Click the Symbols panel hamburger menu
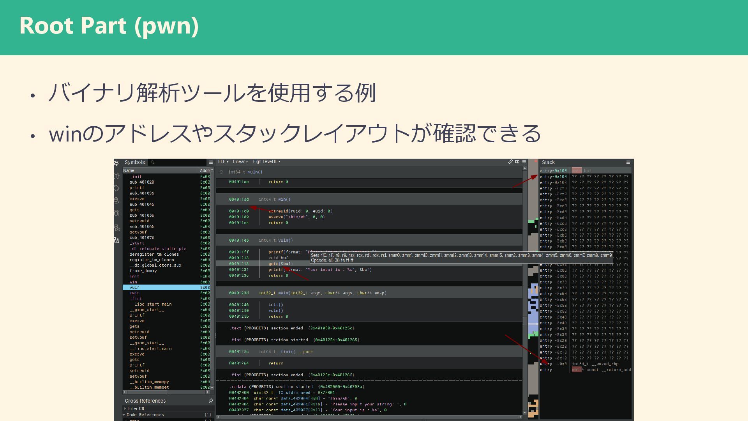Viewport: 748px width, 421px height. click(211, 162)
